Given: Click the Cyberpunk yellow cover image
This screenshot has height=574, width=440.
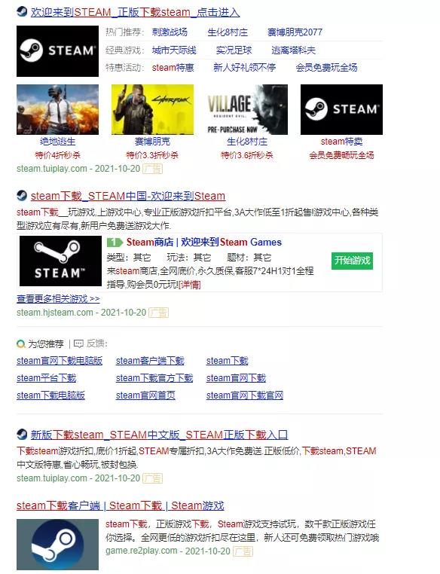Looking at the screenshot, I should click(153, 109).
